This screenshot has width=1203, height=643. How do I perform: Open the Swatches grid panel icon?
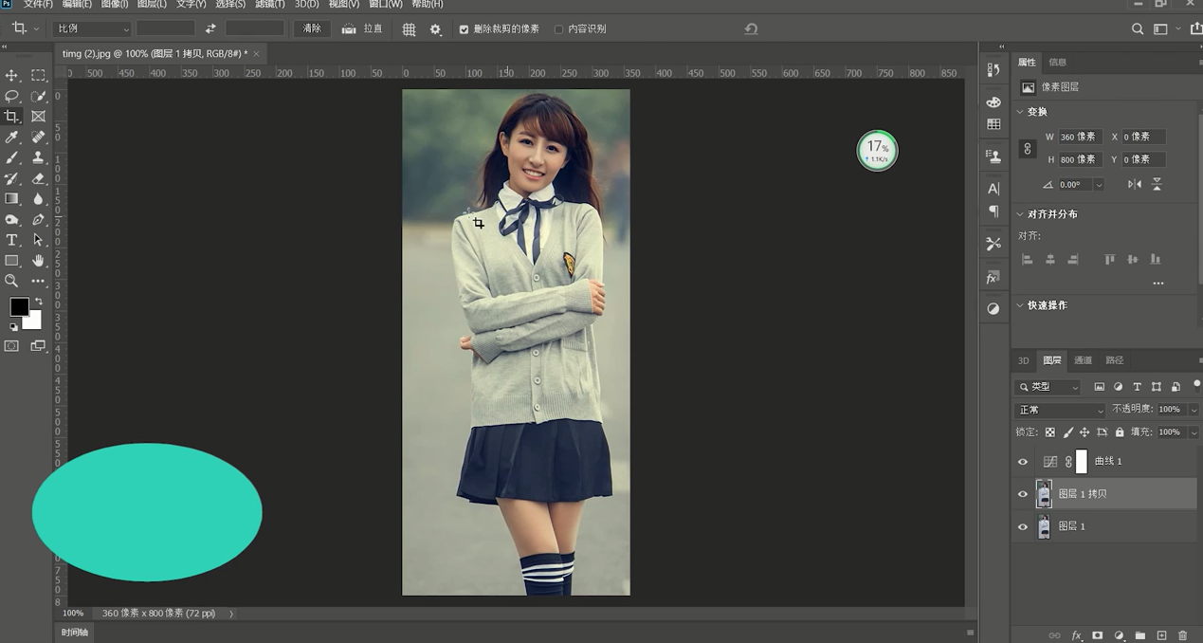click(x=993, y=124)
